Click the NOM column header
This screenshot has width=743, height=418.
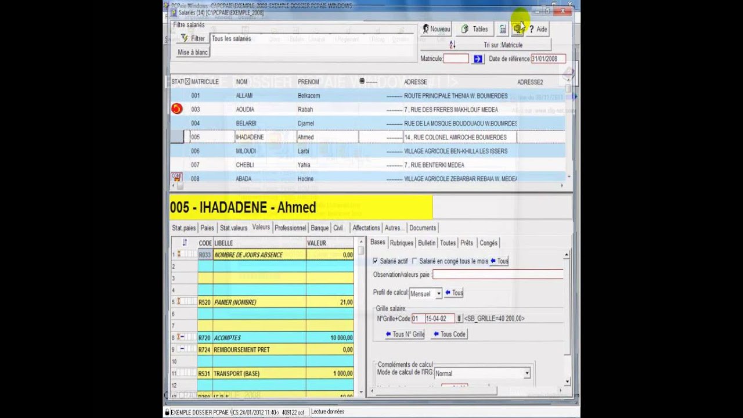pos(241,82)
